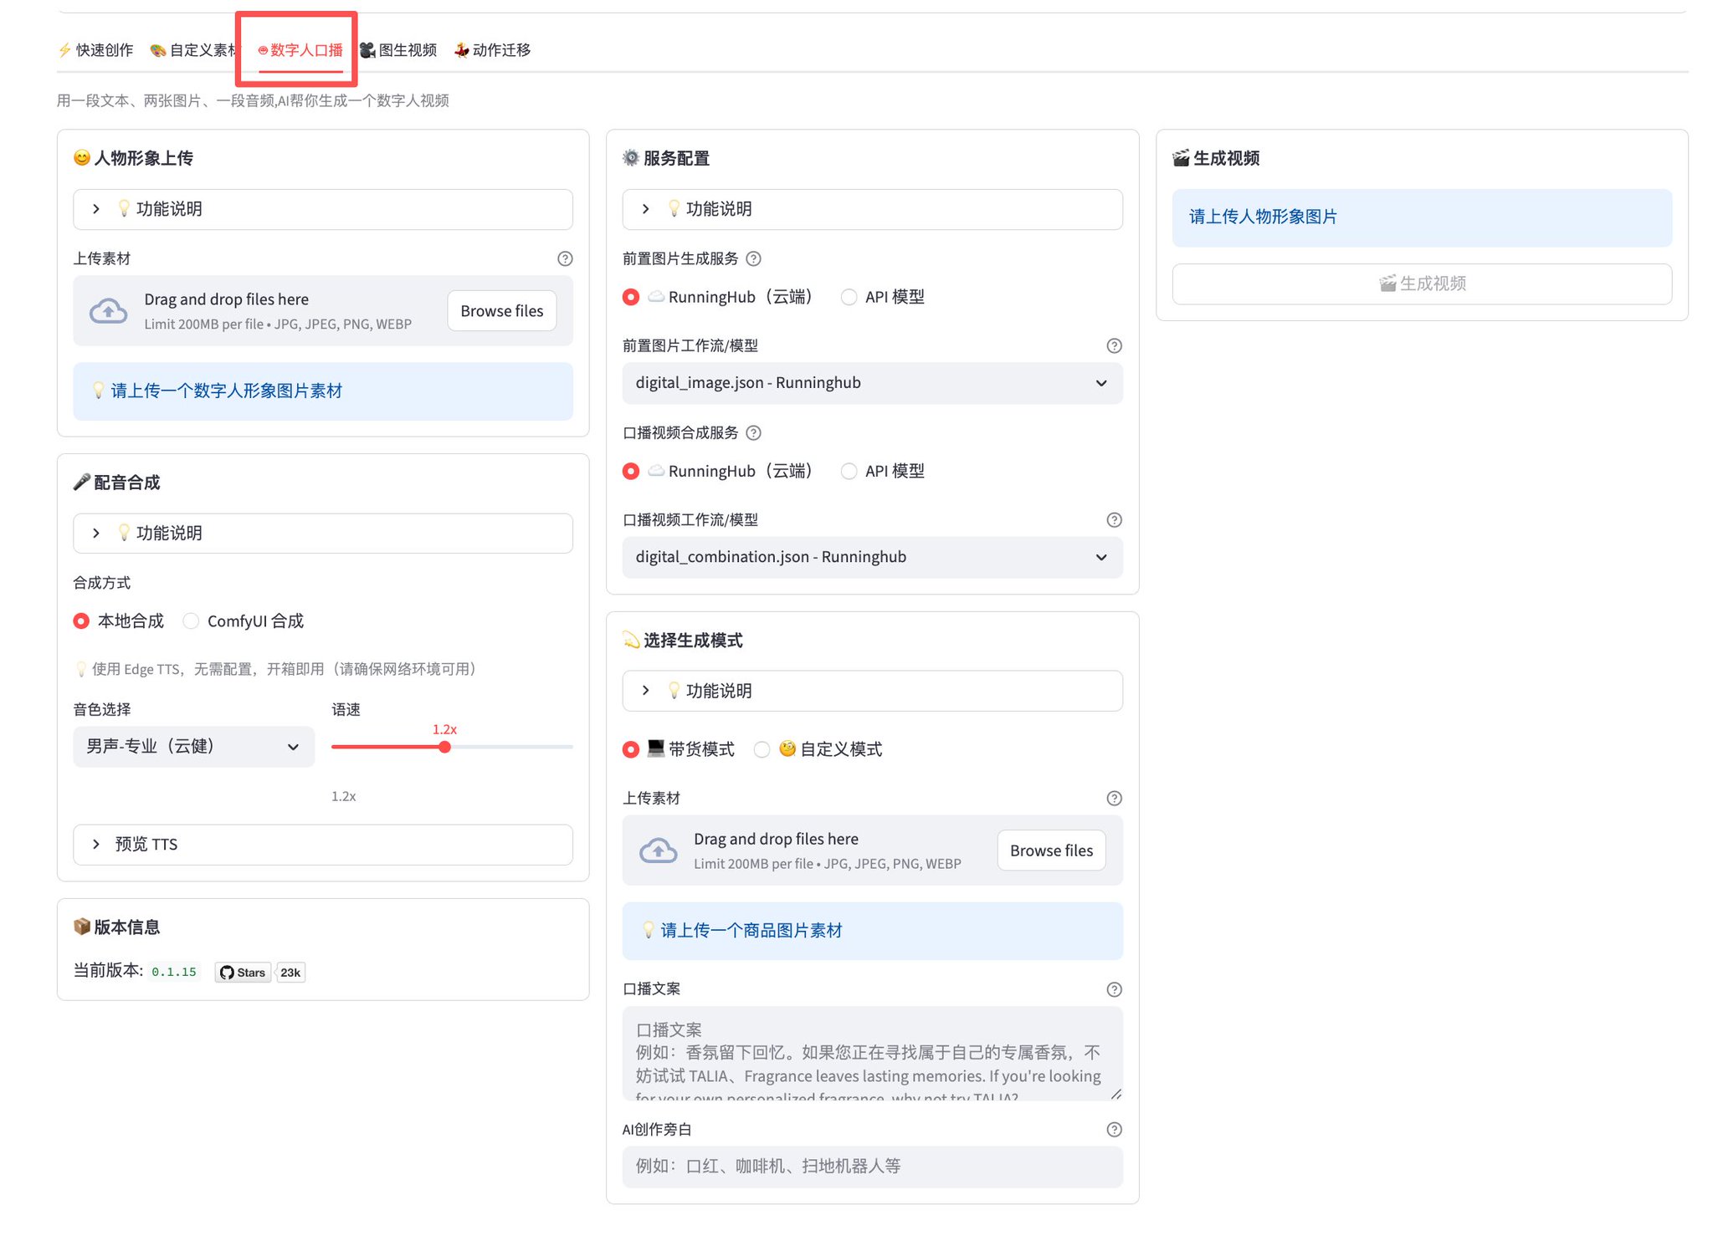Click 请上传人物形象图片 notice
Image resolution: width=1713 pixels, height=1241 pixels.
[x=1422, y=217]
